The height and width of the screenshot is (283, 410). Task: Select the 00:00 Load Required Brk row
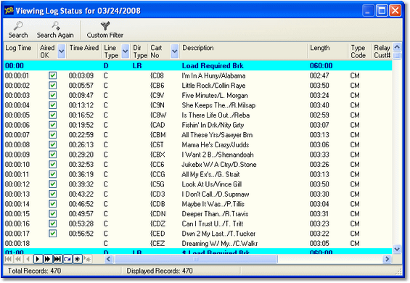197,65
